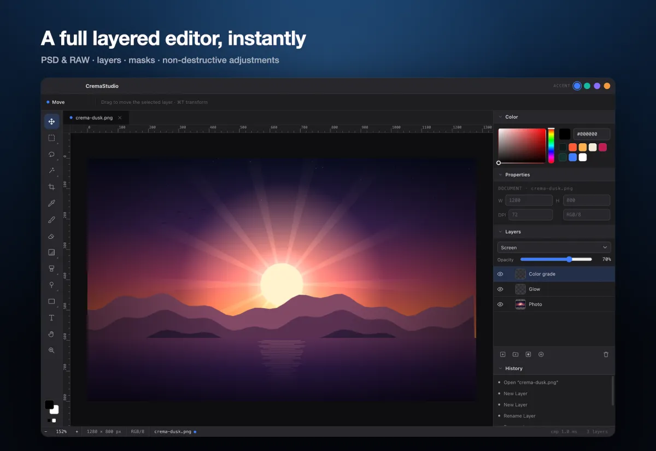Select the Move tool in the toolbox

(x=51, y=121)
